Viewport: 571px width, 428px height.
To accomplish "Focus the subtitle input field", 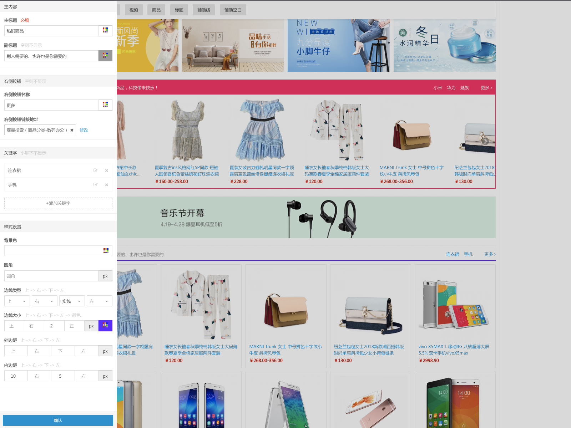I will click(x=51, y=56).
